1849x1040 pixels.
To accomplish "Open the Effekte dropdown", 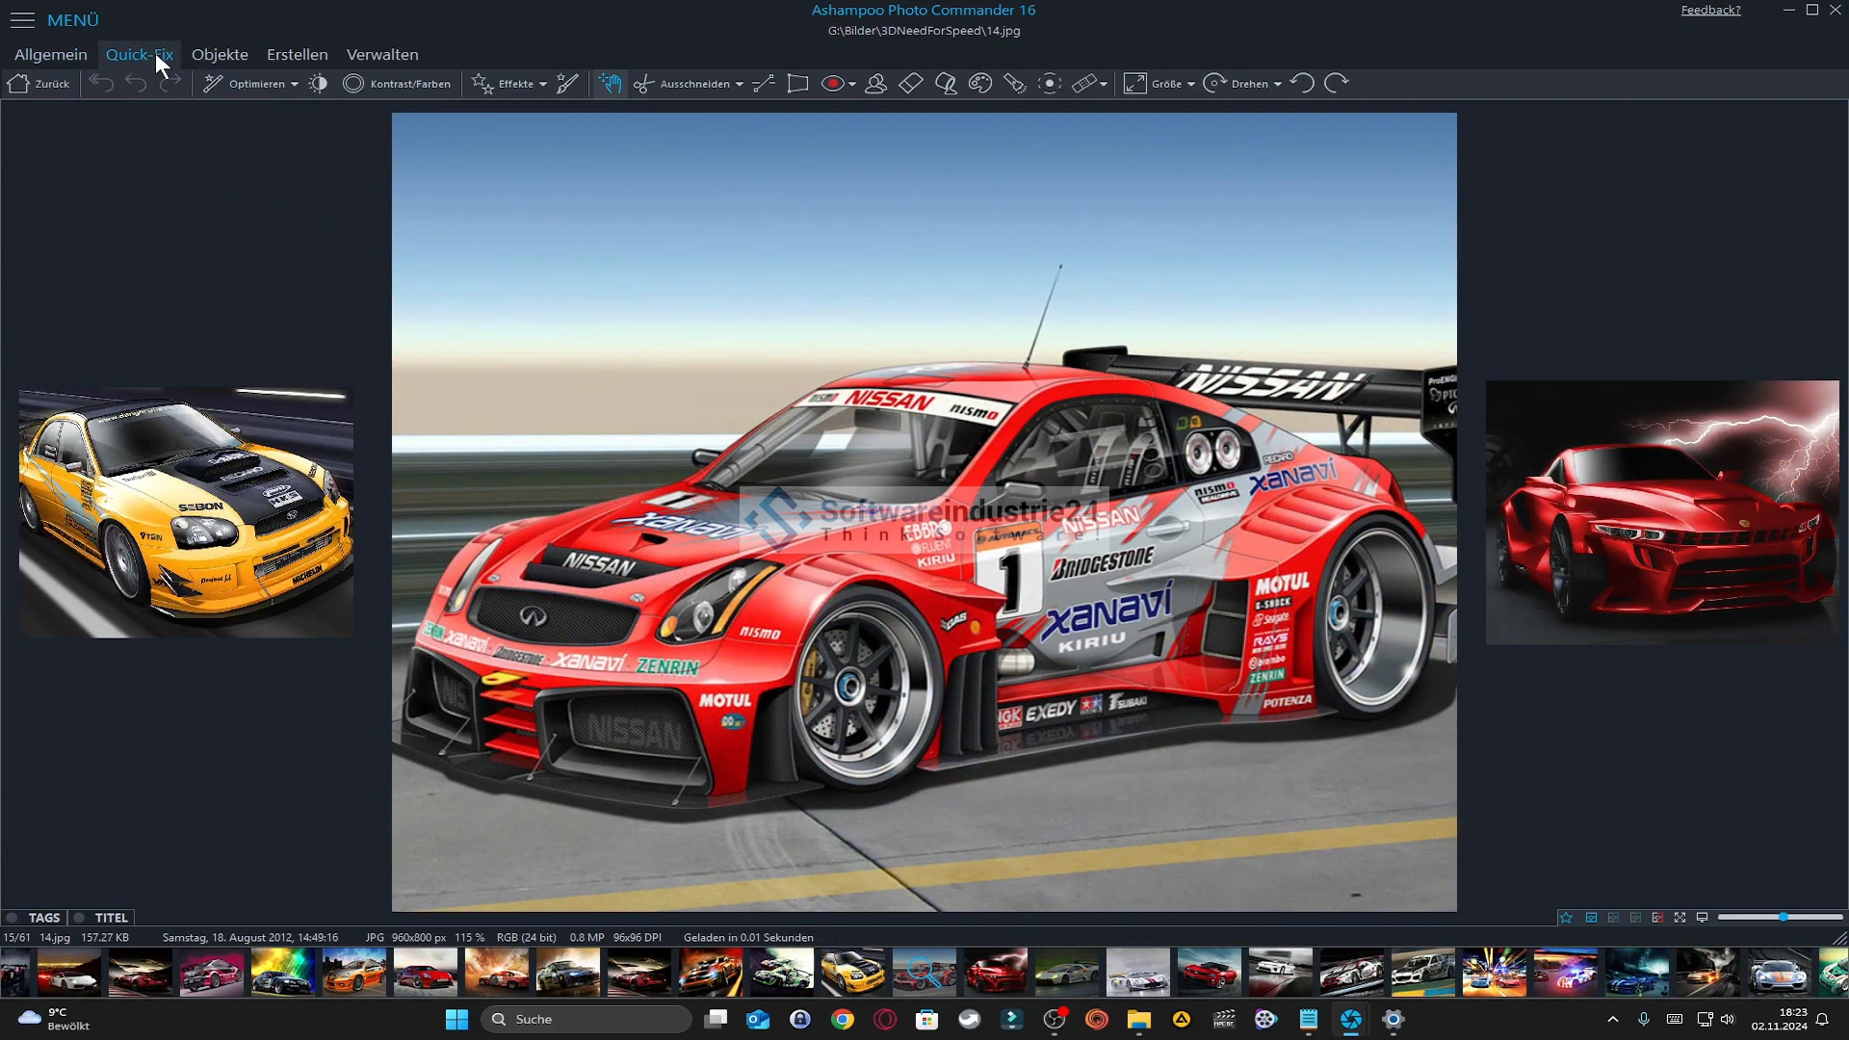I will (x=543, y=85).
